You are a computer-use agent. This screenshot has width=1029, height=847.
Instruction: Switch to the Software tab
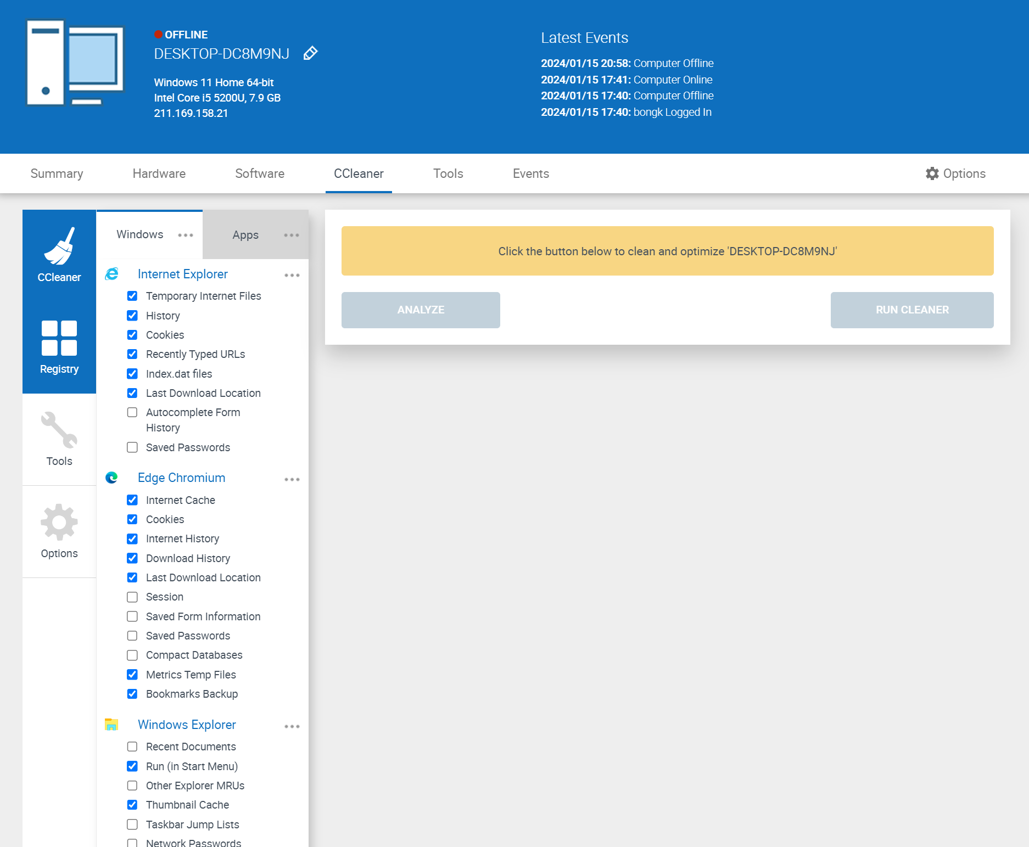[260, 173]
